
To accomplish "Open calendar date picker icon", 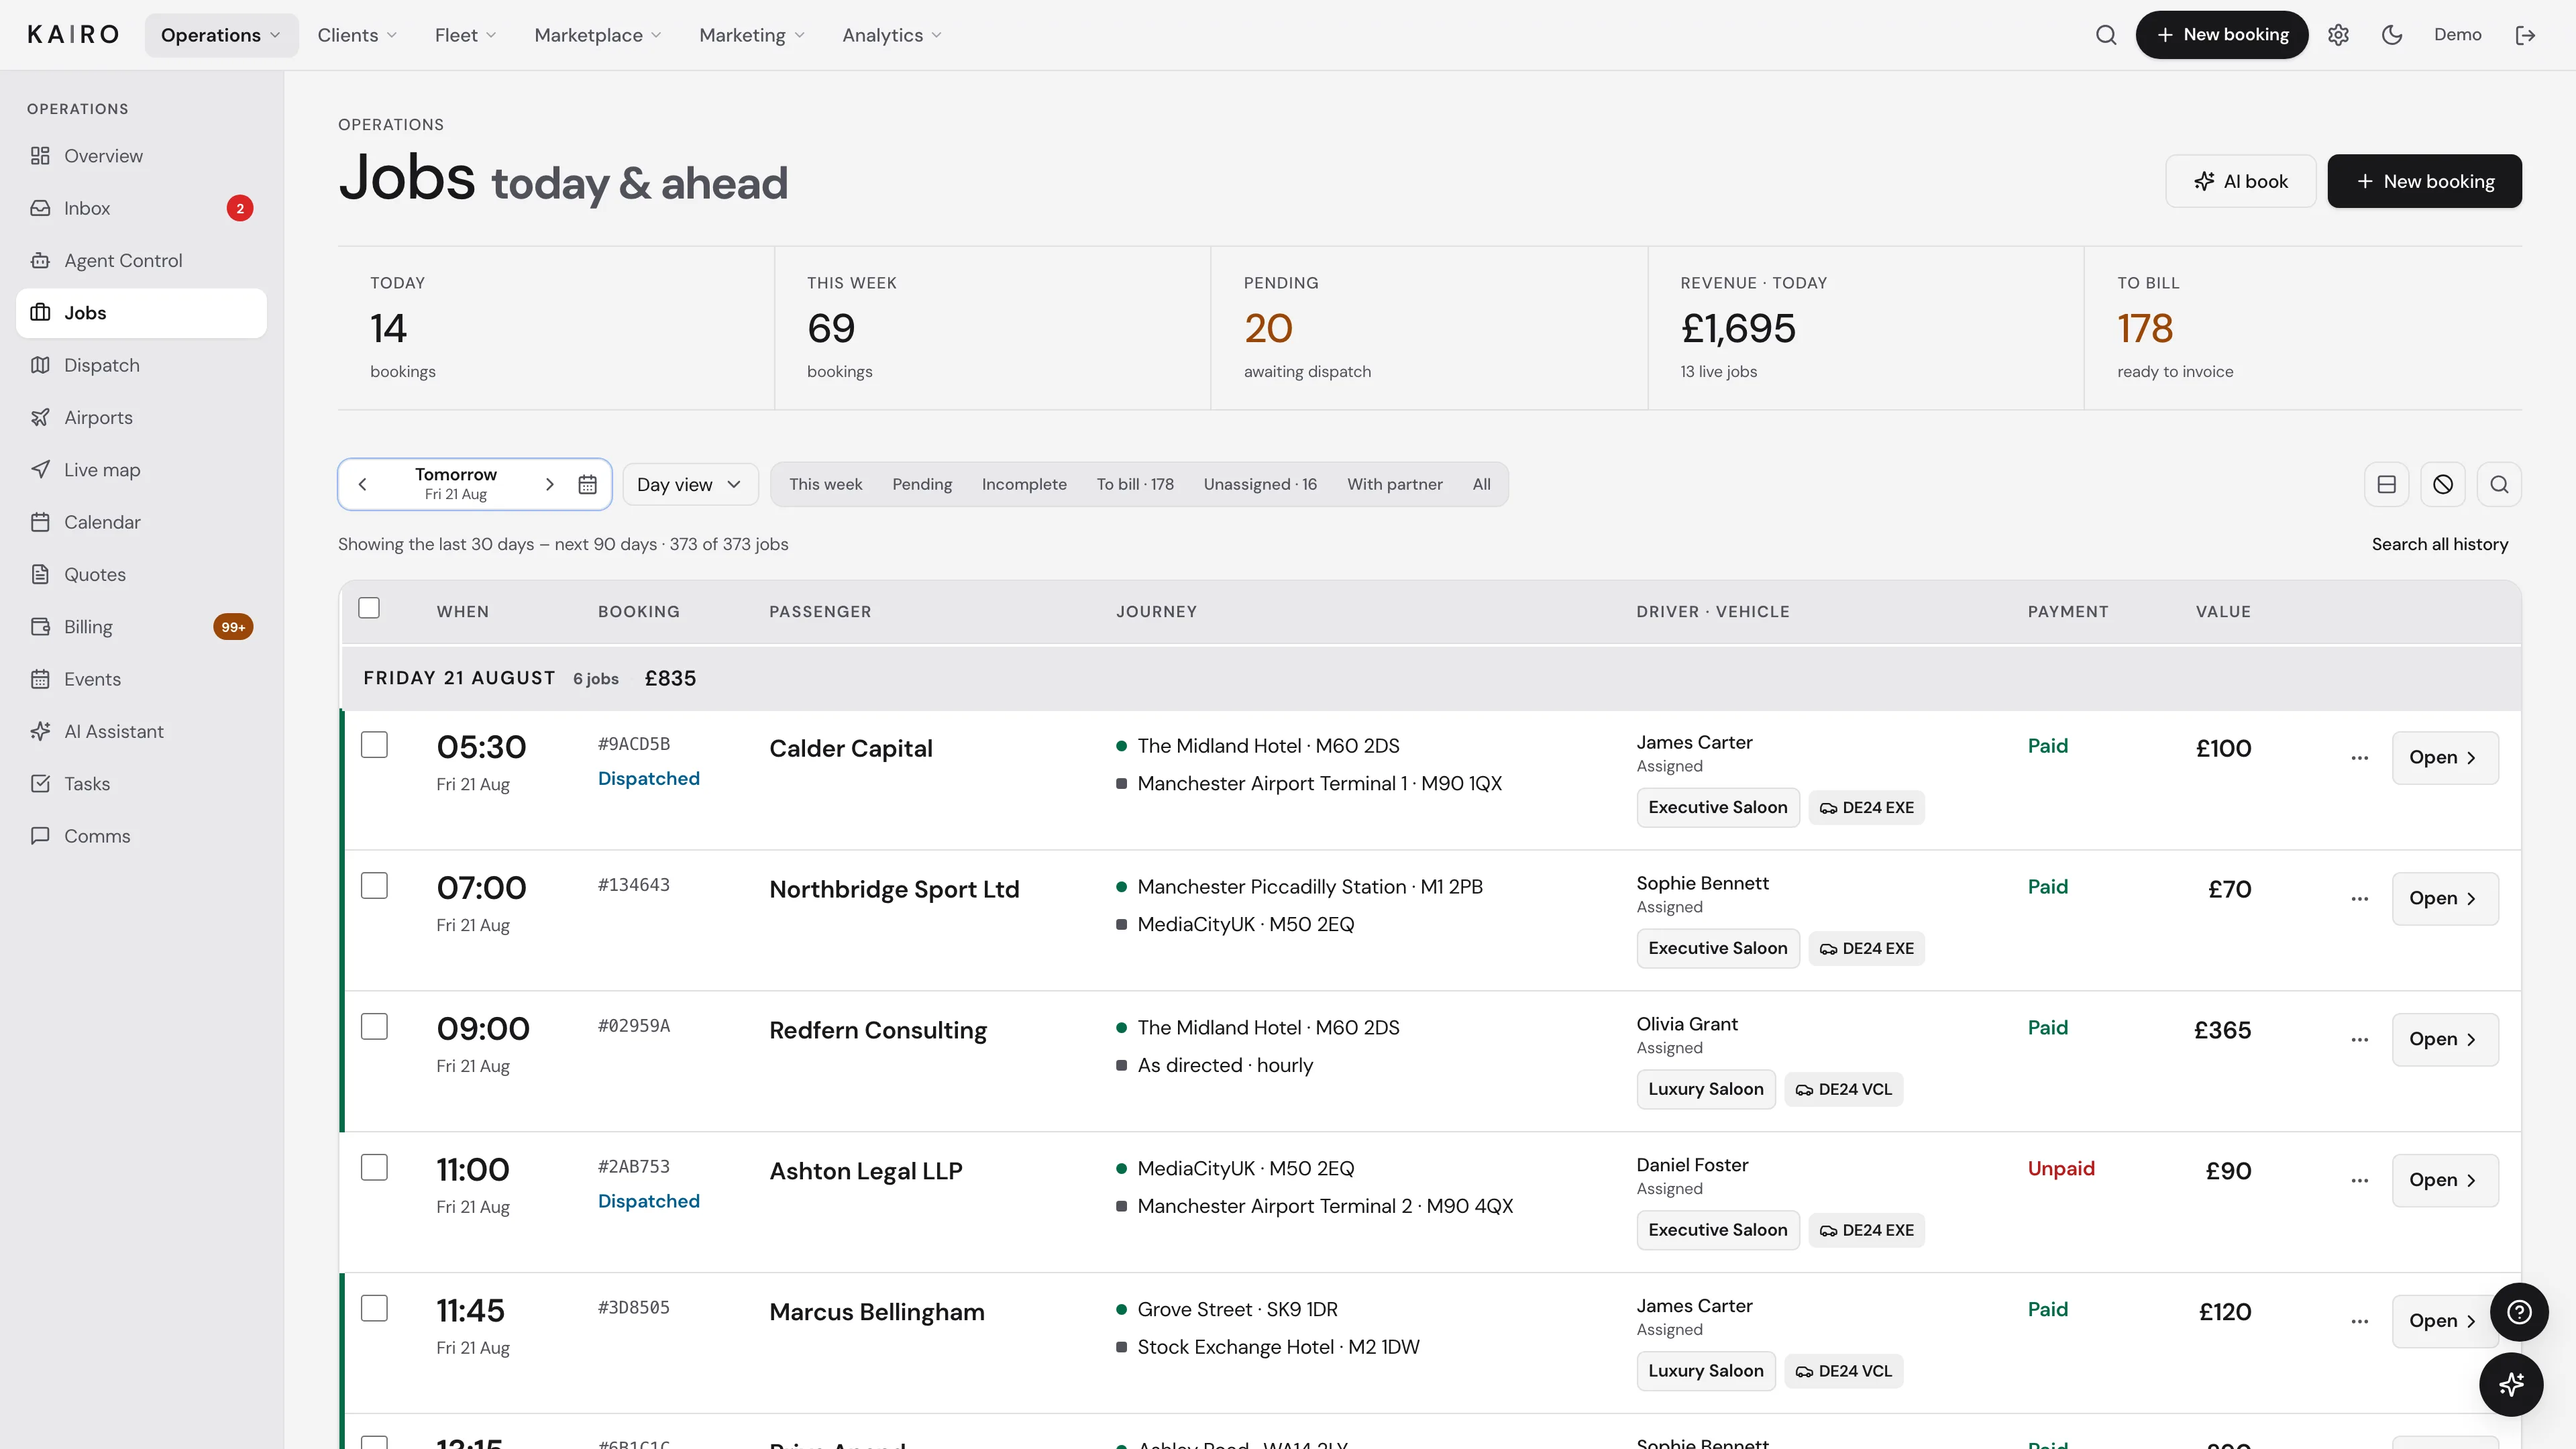I will click(587, 484).
